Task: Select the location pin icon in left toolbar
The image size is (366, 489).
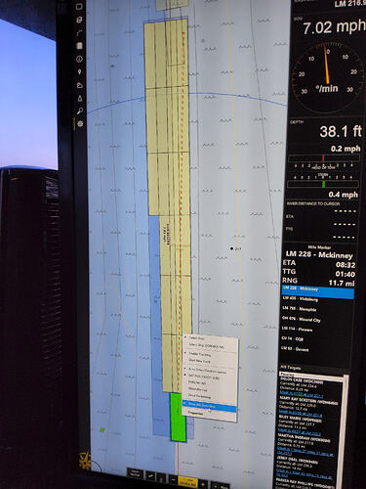Action: 79,72
